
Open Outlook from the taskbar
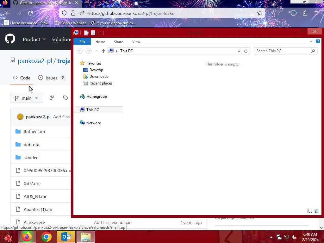click(x=66, y=237)
